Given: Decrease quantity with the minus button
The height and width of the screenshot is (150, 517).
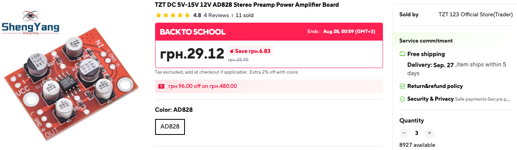Looking at the screenshot, I should pyautogui.click(x=404, y=133).
